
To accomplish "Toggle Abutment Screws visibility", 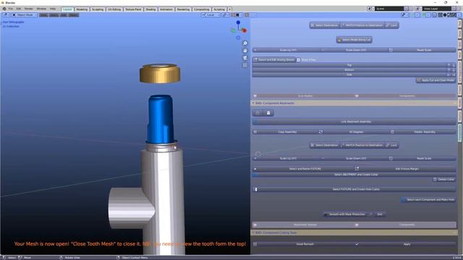I will (x=303, y=225).
